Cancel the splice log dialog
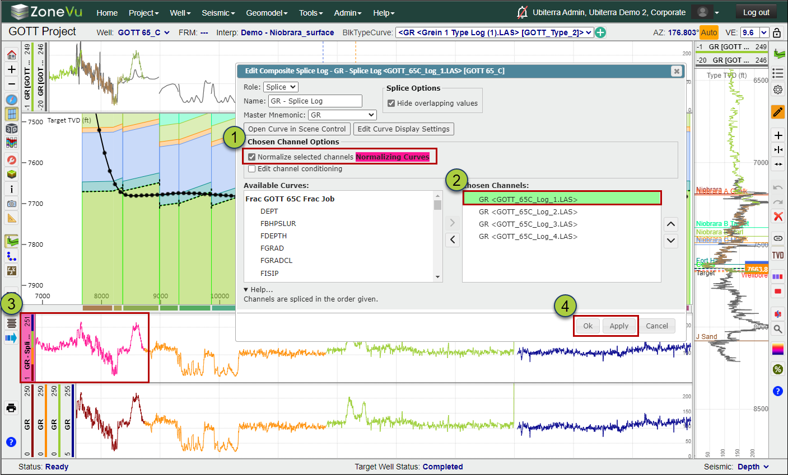788x475 pixels. point(657,326)
